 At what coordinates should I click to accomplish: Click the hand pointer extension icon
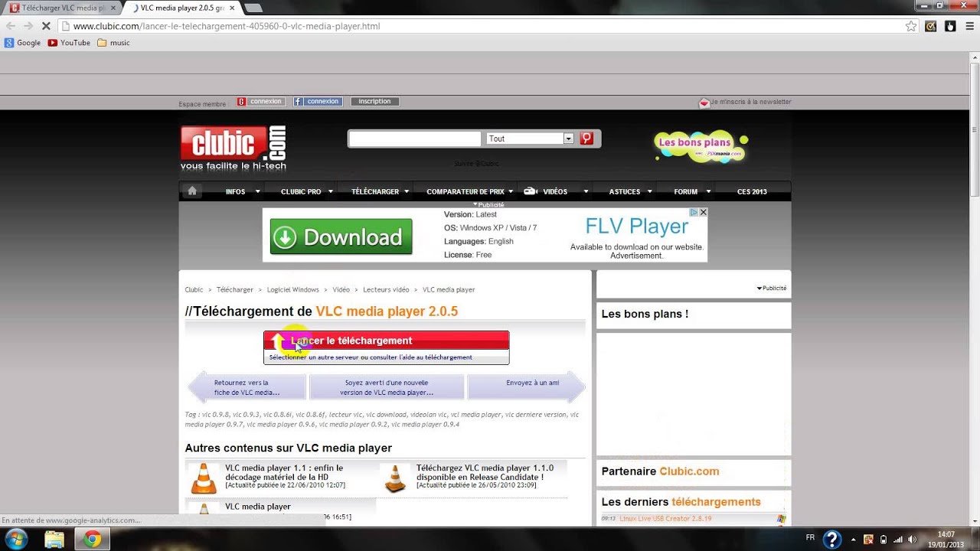950,26
